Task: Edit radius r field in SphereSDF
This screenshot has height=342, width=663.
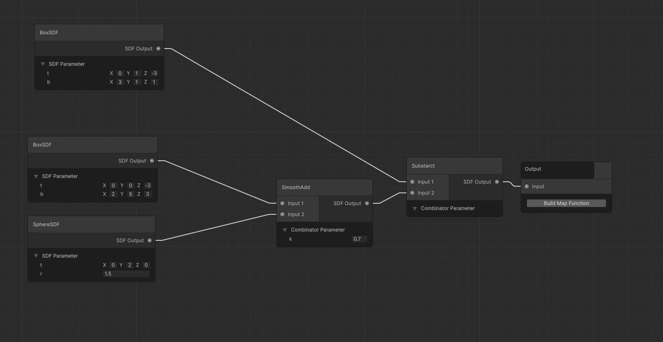Action: click(x=126, y=274)
